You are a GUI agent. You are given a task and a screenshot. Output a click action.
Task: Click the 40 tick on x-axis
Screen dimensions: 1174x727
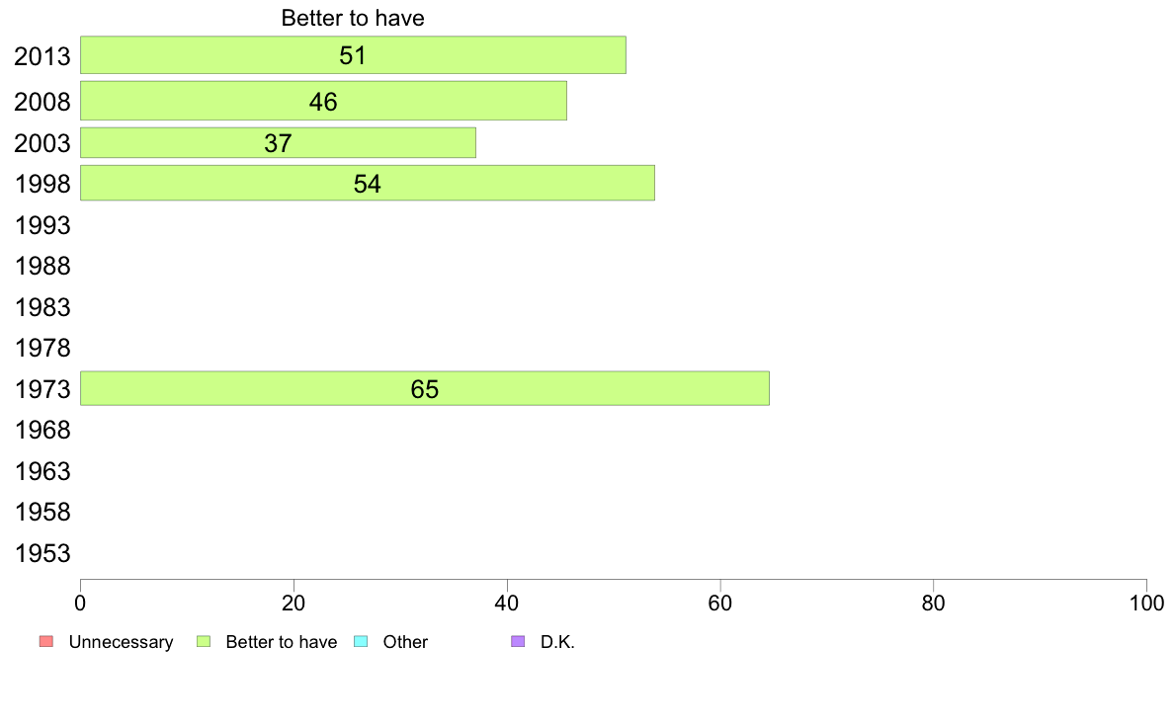point(507,604)
